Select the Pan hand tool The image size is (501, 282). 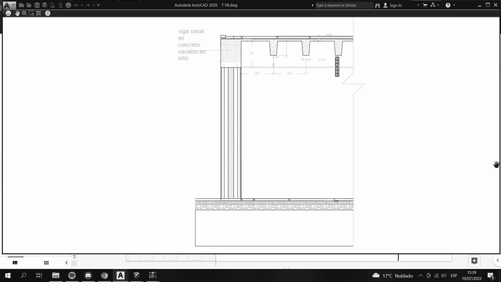[x=17, y=13]
